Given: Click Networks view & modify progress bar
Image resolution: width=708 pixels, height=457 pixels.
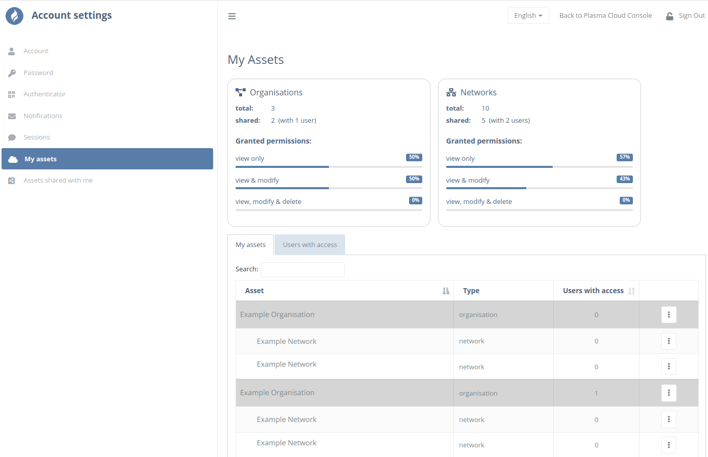Looking at the screenshot, I should point(540,188).
